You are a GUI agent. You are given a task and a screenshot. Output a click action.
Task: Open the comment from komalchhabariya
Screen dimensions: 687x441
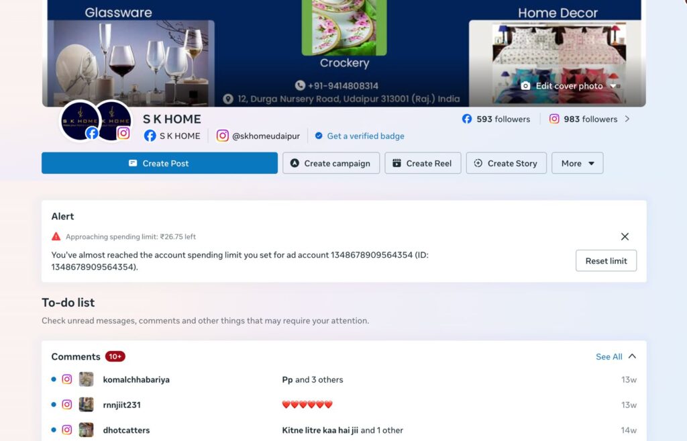tap(136, 379)
